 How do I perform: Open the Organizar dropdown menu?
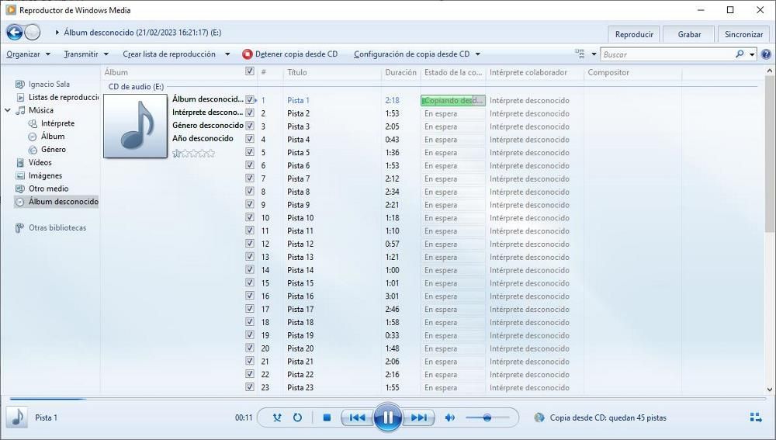click(28, 54)
